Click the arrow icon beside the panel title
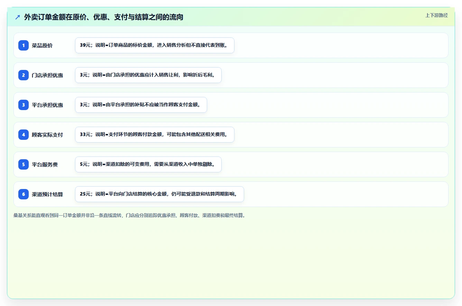 pyautogui.click(x=18, y=17)
